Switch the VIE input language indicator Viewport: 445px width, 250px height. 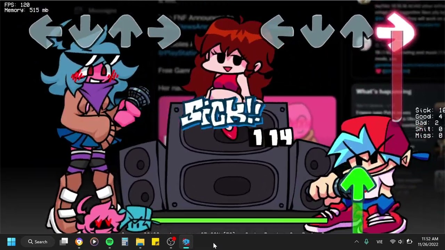coord(379,242)
